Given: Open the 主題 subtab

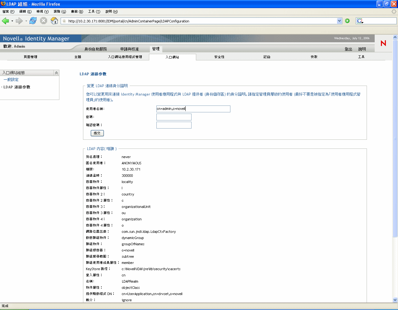Looking at the screenshot, I should [78, 57].
